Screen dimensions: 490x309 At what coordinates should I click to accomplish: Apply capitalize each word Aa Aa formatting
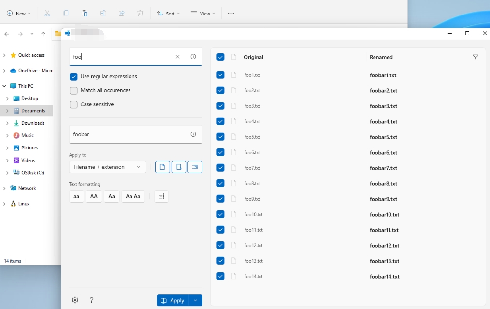point(133,196)
